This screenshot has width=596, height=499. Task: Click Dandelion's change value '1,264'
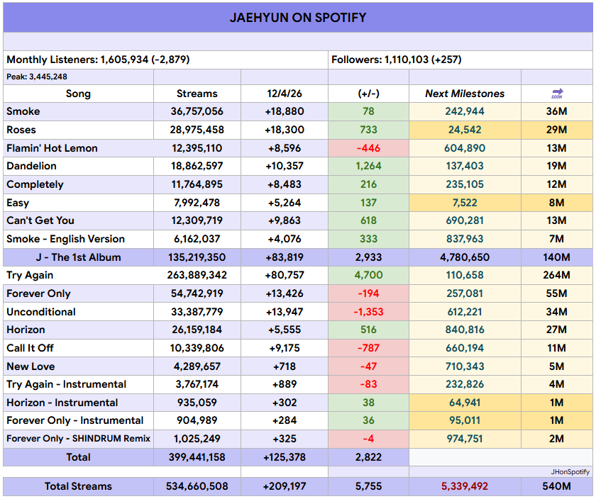pos(368,166)
